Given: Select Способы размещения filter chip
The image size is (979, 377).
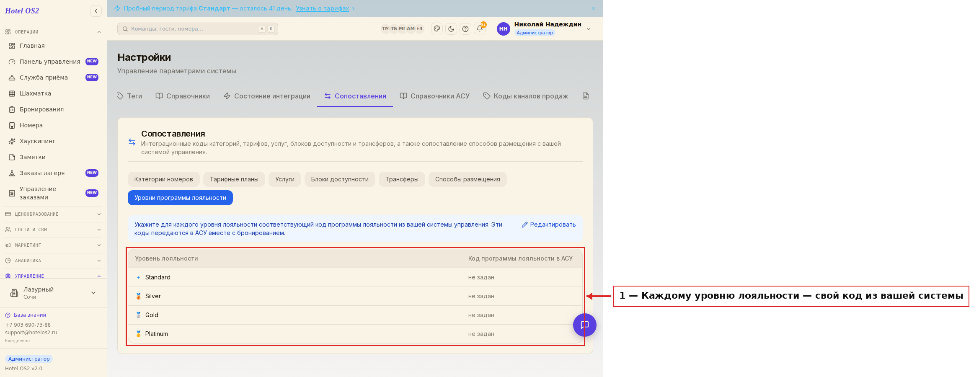Looking at the screenshot, I should [x=468, y=179].
